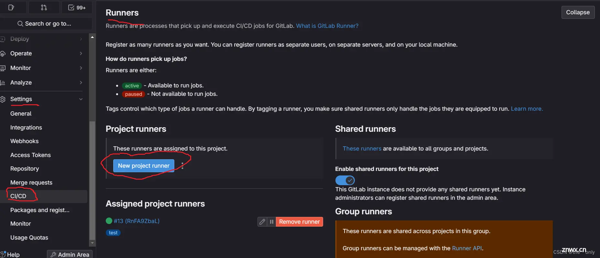
Task: Click the Help link in sidebar footer
Action: point(13,255)
